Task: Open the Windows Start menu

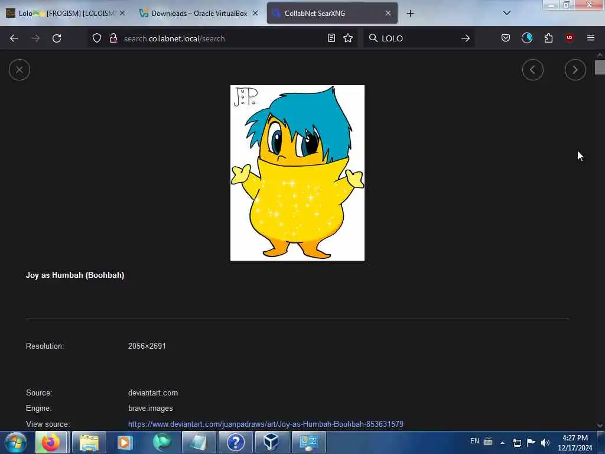Action: (16, 442)
